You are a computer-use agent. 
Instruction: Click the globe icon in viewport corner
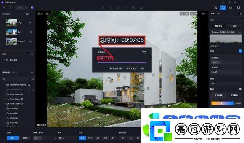click(x=47, y=14)
